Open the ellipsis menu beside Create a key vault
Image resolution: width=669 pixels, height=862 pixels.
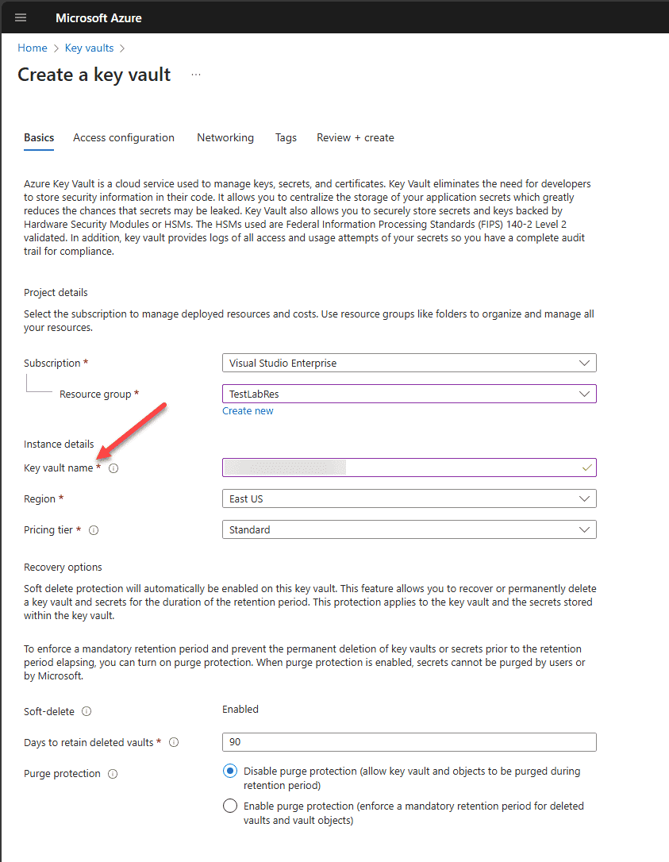pyautogui.click(x=196, y=75)
